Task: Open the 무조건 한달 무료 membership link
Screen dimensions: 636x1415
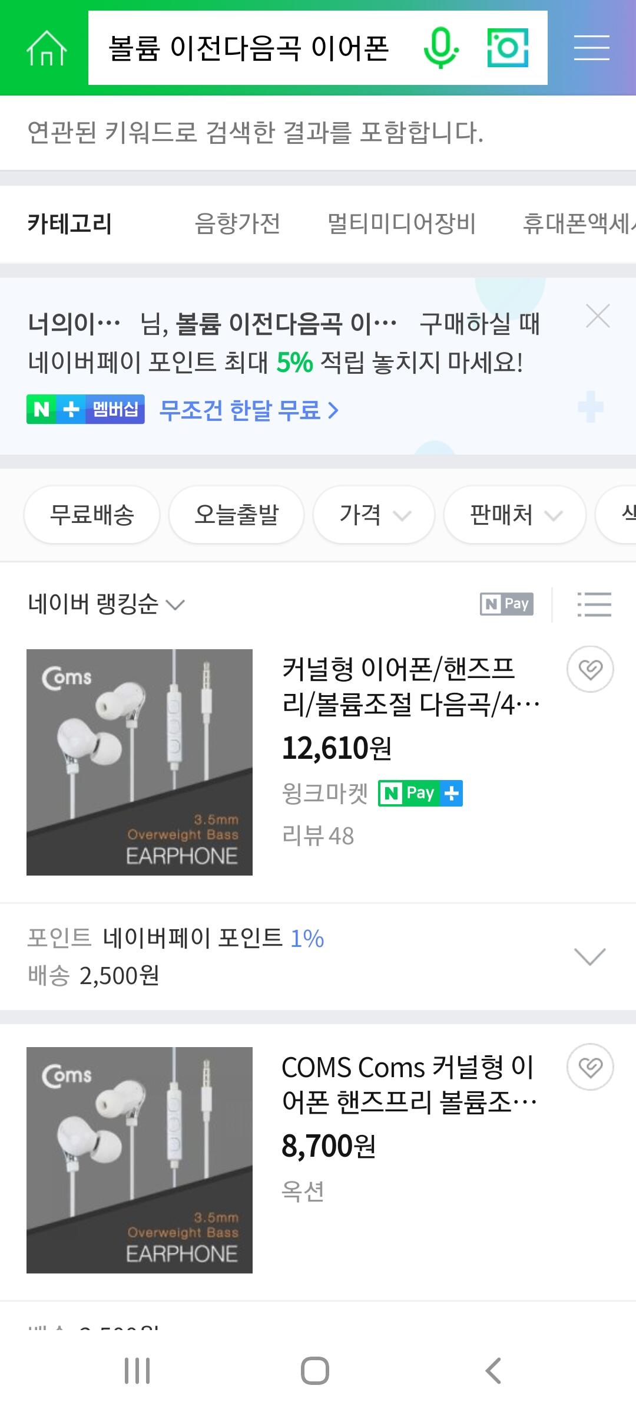Action: click(x=249, y=410)
